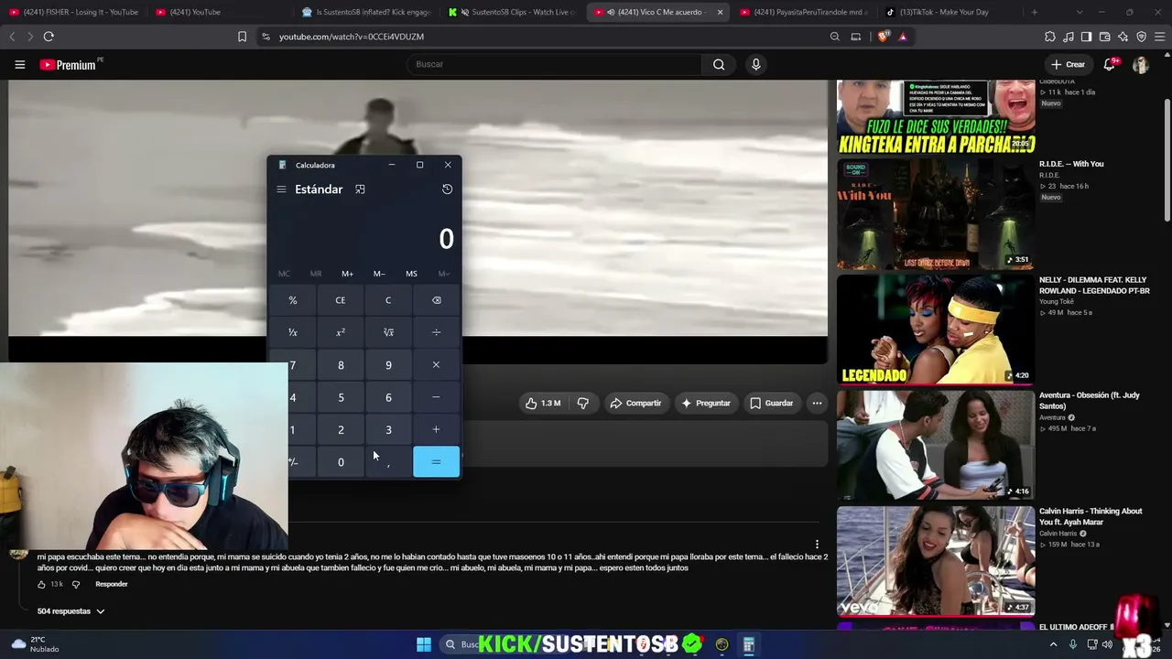Open a new browser tab
The width and height of the screenshot is (1172, 659).
tap(1035, 12)
